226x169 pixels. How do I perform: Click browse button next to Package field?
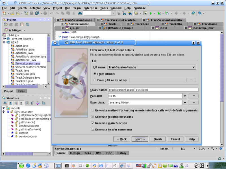tap(194, 96)
